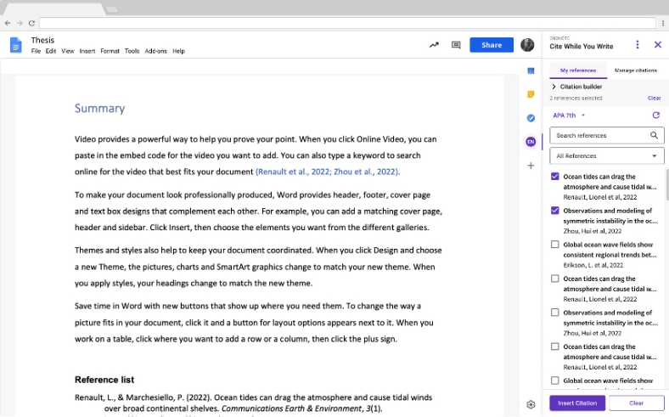
Task: Open the three-dot menu in Cite While You Write
Action: coord(637,44)
